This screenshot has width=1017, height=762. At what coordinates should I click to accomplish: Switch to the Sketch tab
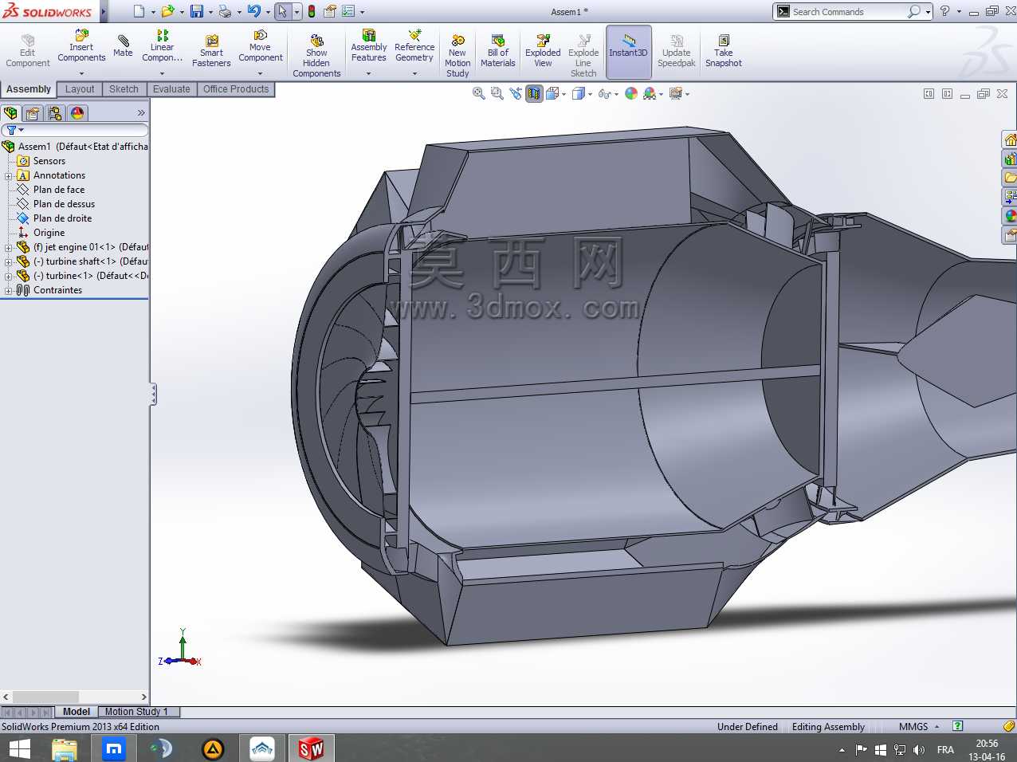pyautogui.click(x=124, y=89)
